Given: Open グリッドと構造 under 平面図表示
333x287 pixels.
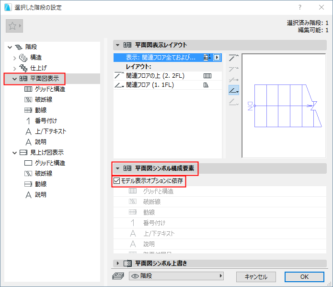Looking at the screenshot, I should coord(50,89).
